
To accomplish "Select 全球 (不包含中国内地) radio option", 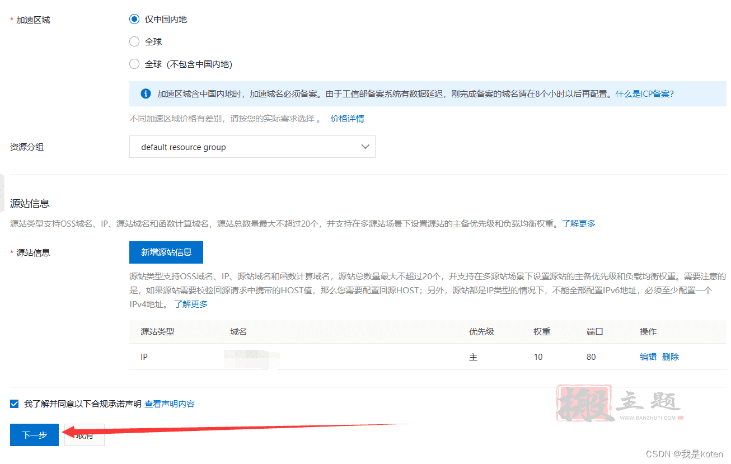I will 134,64.
